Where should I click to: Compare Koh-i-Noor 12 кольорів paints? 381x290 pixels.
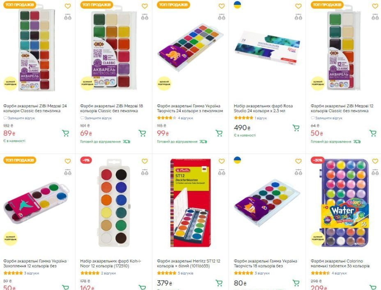pos(145,172)
